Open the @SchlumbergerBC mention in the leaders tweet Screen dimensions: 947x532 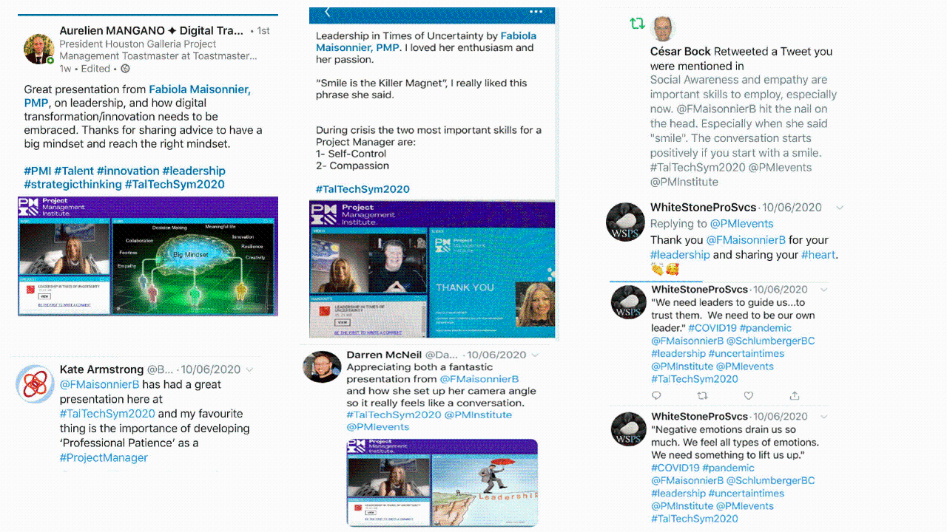(770, 341)
